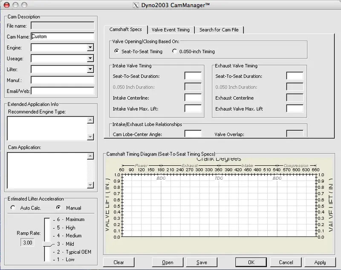The image size is (341, 270).
Task: Switch to Camshaft Specs tab
Action: [x=125, y=29]
